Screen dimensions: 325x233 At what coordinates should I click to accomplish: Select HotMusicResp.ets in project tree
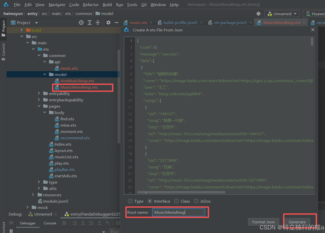(x=77, y=81)
